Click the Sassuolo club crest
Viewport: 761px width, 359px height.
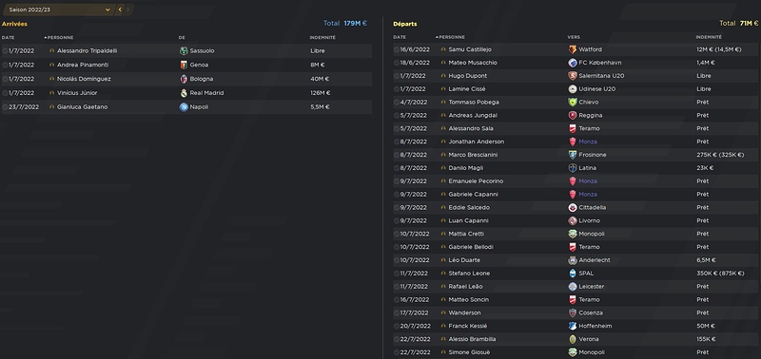pyautogui.click(x=184, y=51)
